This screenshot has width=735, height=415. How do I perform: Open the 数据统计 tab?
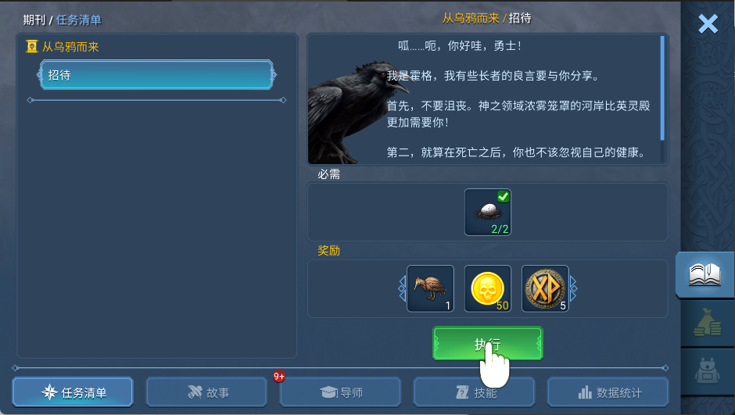pos(608,392)
